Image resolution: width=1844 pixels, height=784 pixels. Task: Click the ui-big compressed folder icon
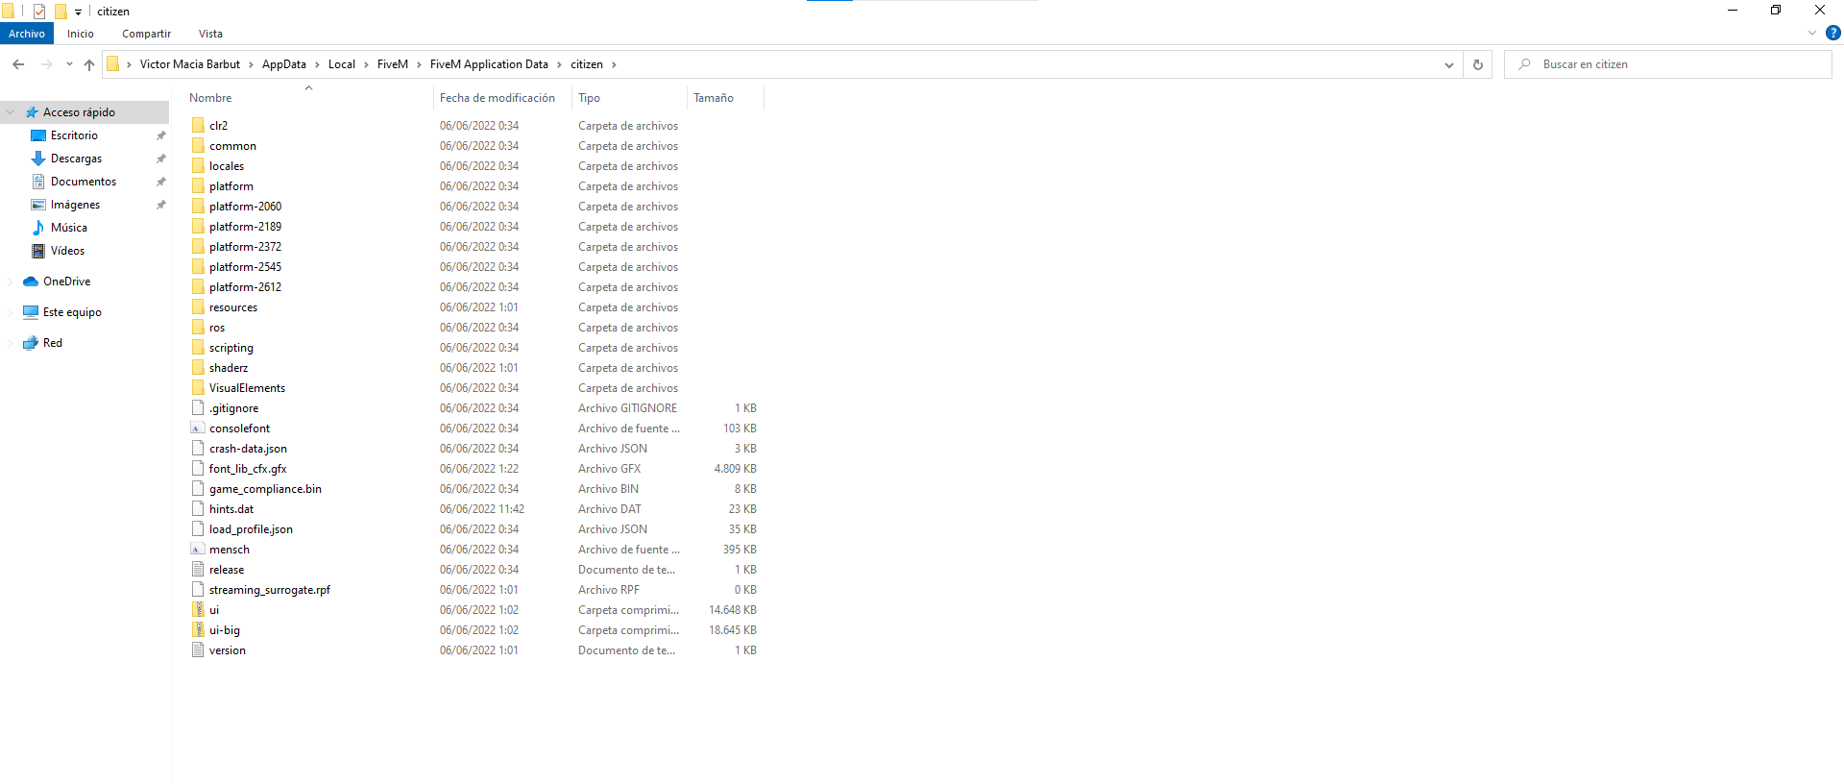click(x=198, y=630)
